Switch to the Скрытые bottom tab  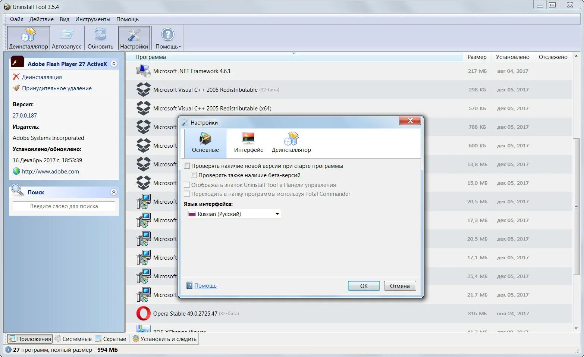[x=110, y=339]
